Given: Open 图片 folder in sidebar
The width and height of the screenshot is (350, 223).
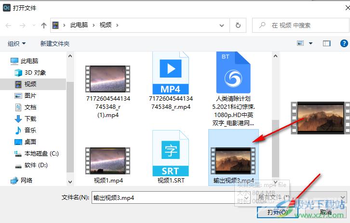Looking at the screenshot, I should (x=25, y=96).
